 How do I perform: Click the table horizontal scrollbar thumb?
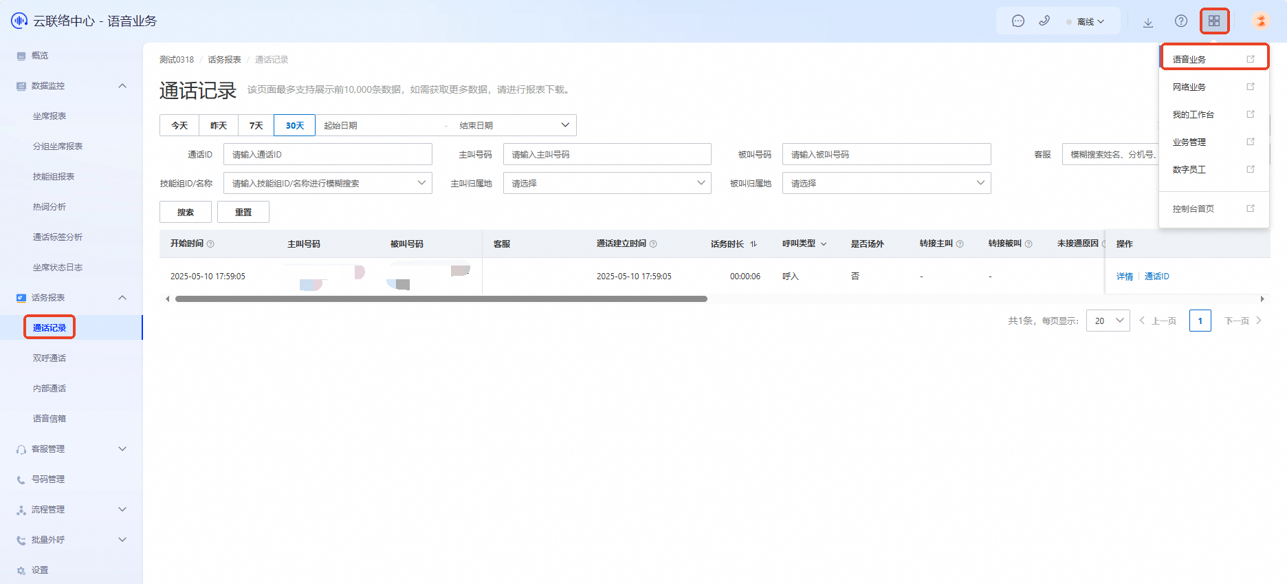(441, 299)
